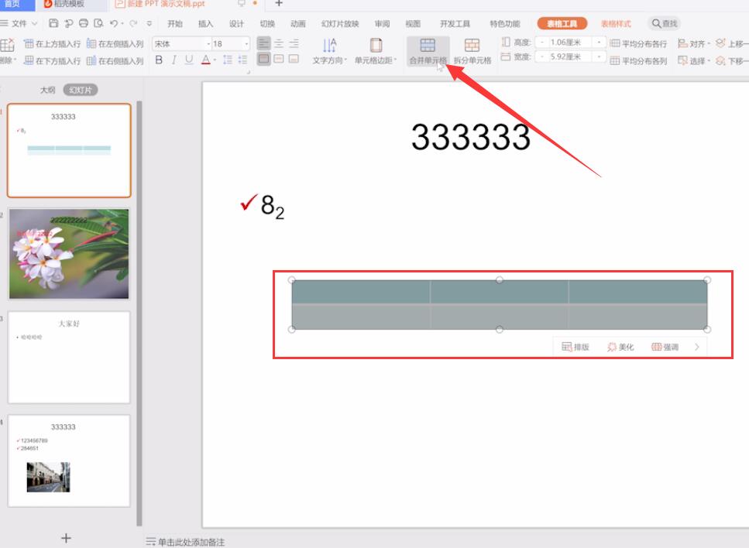This screenshot has height=548, width=749.
Task: Click the Save icon in quick access toolbar
Action: point(53,23)
